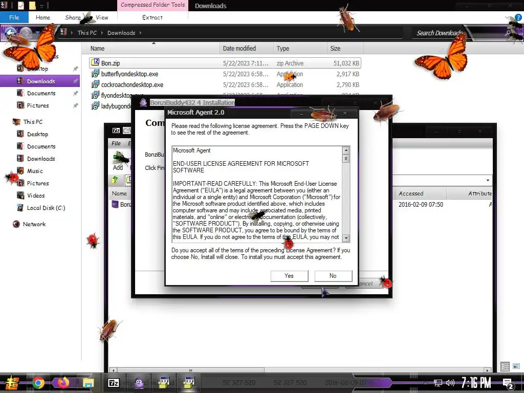
Task: Open the notification center icon
Action: pos(508,383)
